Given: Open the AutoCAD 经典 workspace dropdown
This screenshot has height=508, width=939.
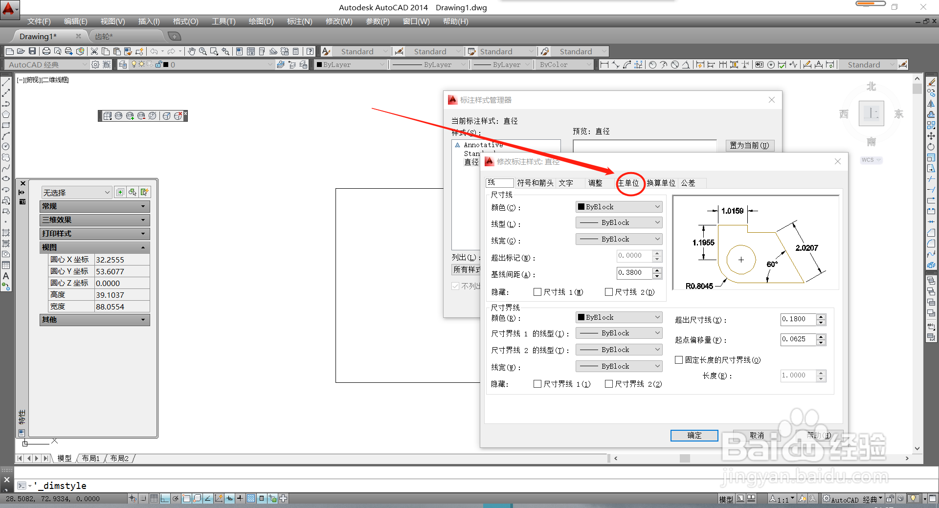Looking at the screenshot, I should point(46,65).
